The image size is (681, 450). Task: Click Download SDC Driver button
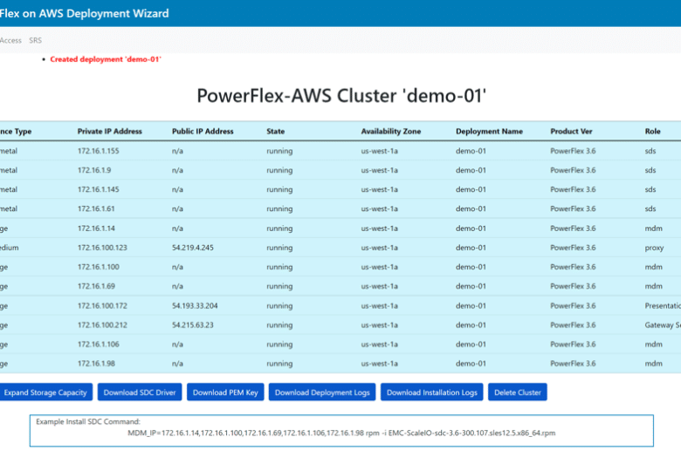[x=140, y=392]
